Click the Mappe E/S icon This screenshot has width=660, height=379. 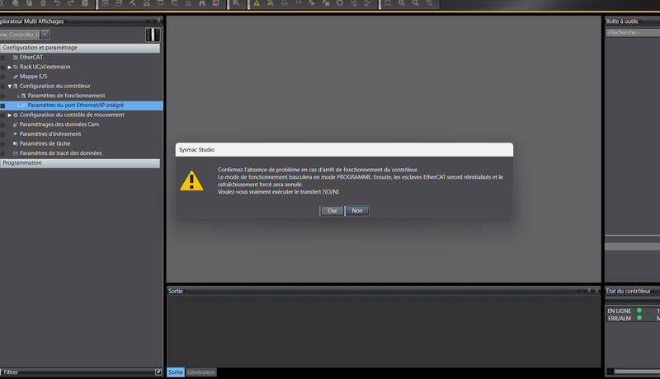pyautogui.click(x=15, y=77)
